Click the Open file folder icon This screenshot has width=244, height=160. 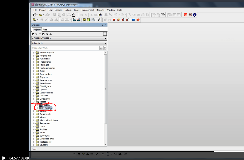[x=40, y=15]
